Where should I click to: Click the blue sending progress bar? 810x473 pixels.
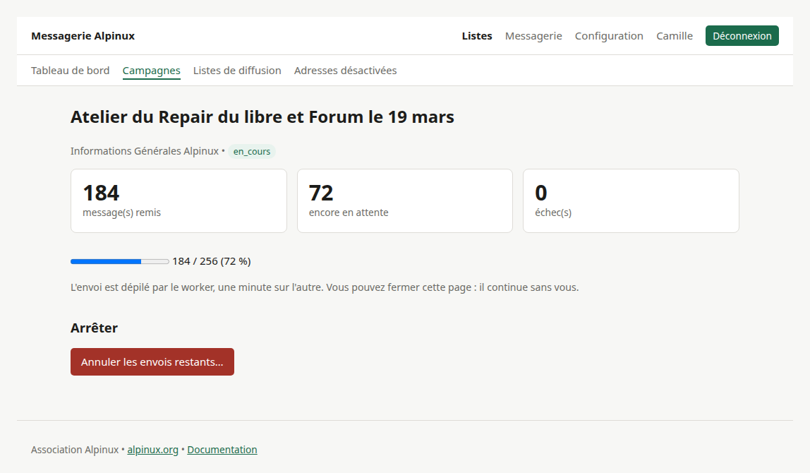(120, 262)
